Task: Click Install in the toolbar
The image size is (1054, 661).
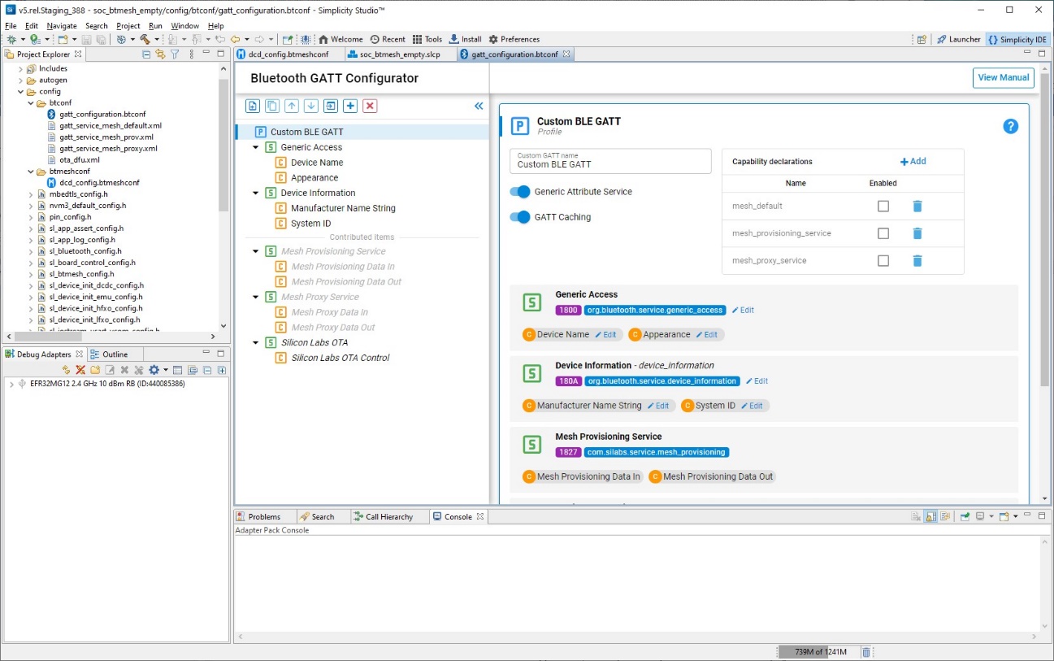Action: coord(465,39)
